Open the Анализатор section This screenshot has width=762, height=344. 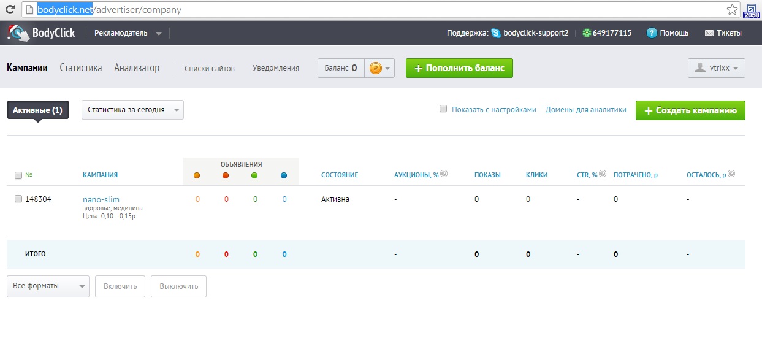point(137,68)
